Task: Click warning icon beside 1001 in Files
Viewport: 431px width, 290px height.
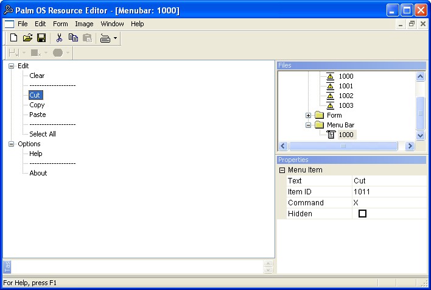Action: pos(330,86)
